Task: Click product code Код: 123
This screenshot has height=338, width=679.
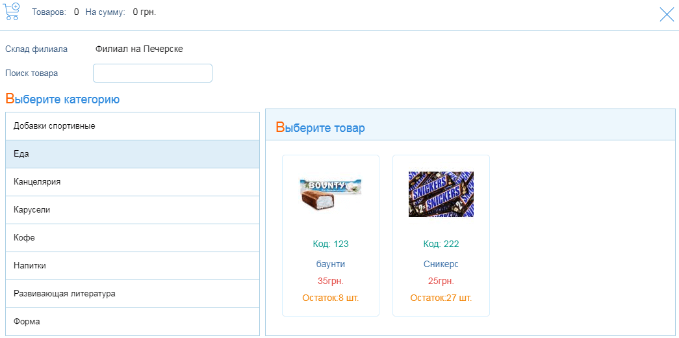Action: (x=331, y=244)
